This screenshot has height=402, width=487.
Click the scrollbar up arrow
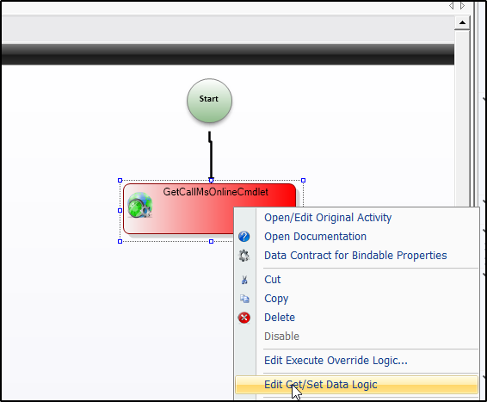point(462,22)
